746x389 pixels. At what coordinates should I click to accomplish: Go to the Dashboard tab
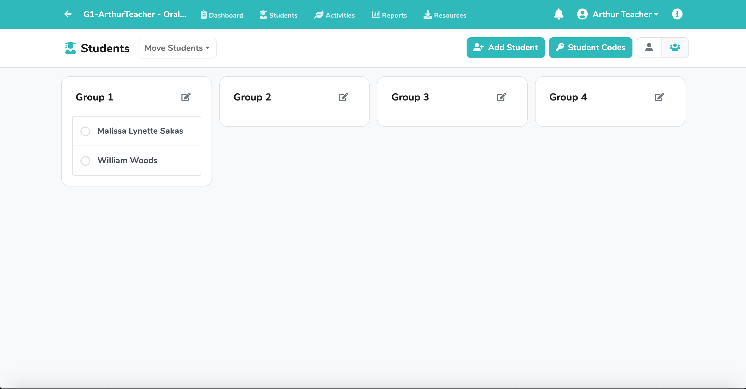point(222,15)
